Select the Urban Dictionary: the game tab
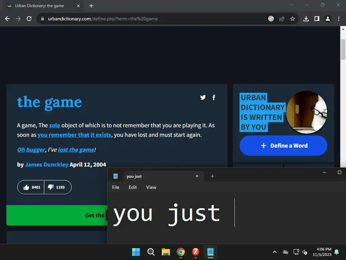Viewport: 346px width, 260px height. (43, 6)
